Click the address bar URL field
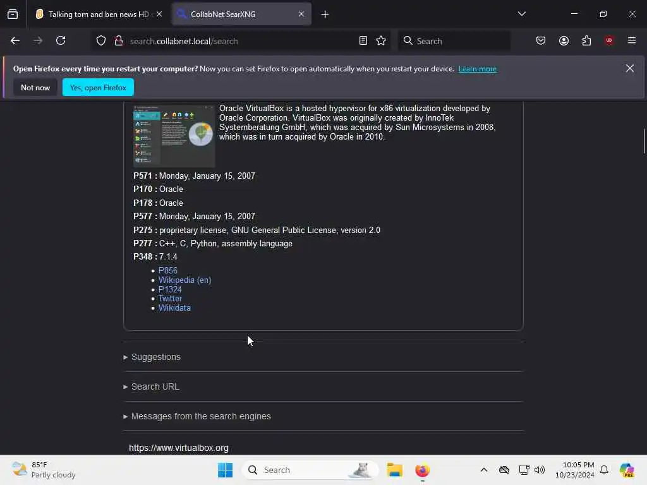The width and height of the screenshot is (647, 485). click(241, 41)
